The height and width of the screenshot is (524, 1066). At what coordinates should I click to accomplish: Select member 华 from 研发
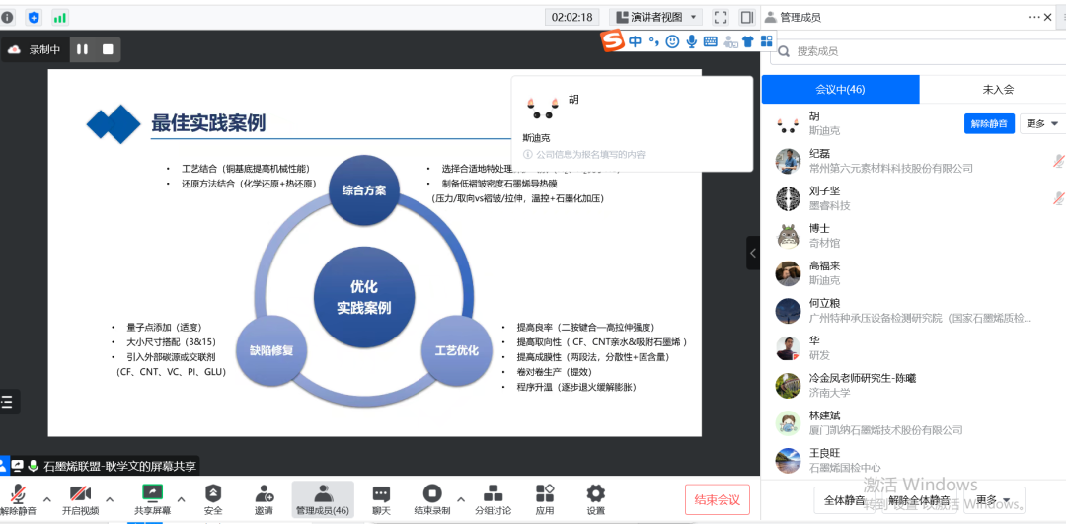(x=914, y=348)
